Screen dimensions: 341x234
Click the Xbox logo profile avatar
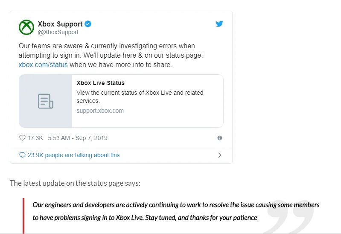pyautogui.click(x=26, y=27)
